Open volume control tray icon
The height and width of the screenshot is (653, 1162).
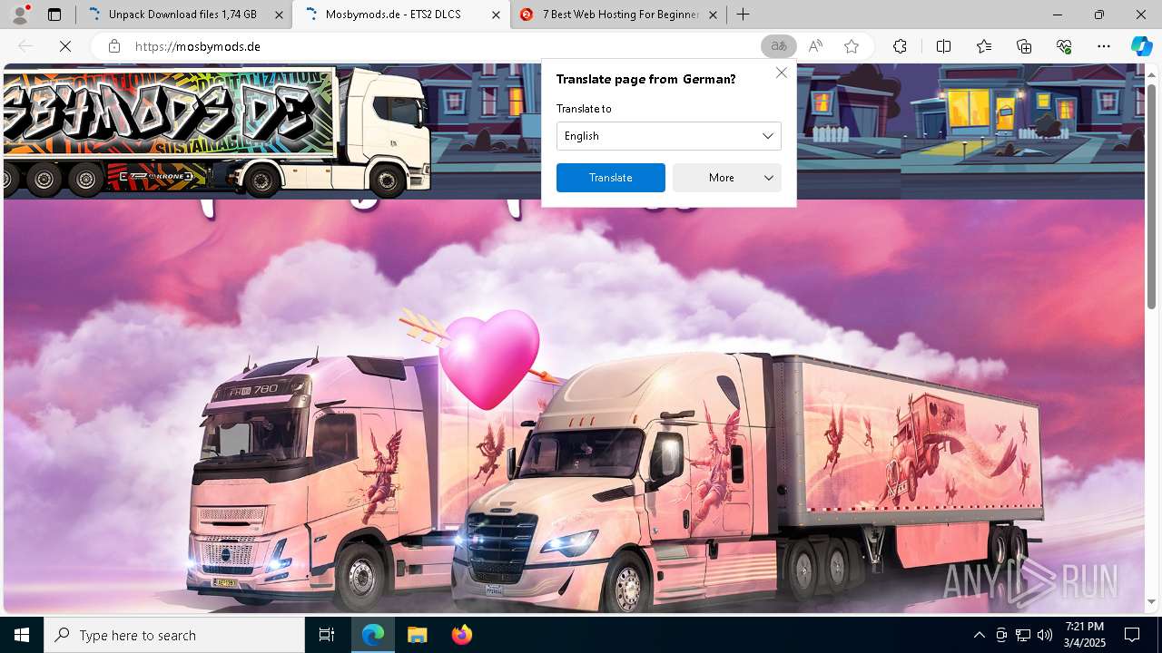[x=1045, y=635]
